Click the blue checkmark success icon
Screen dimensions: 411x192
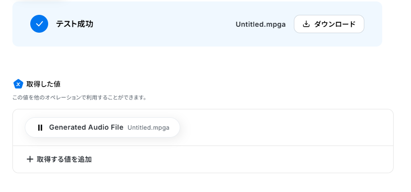39,24
